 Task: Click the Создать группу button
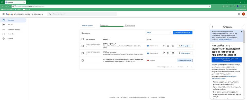[x=87, y=25]
